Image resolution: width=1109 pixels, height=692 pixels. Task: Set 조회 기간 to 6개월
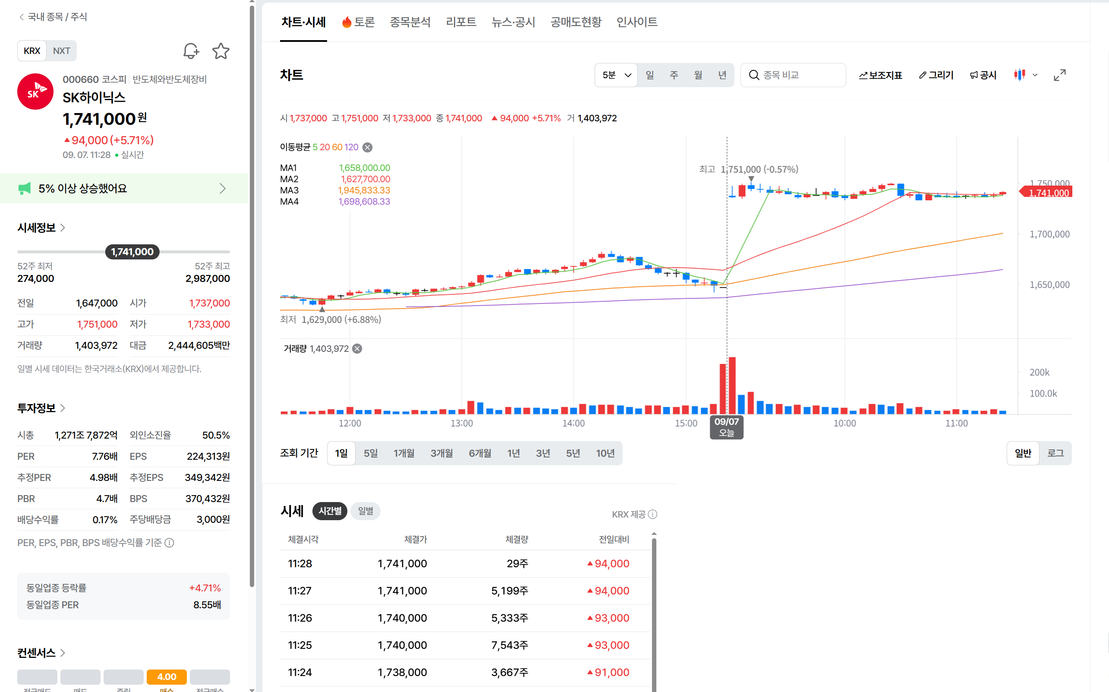coord(480,453)
